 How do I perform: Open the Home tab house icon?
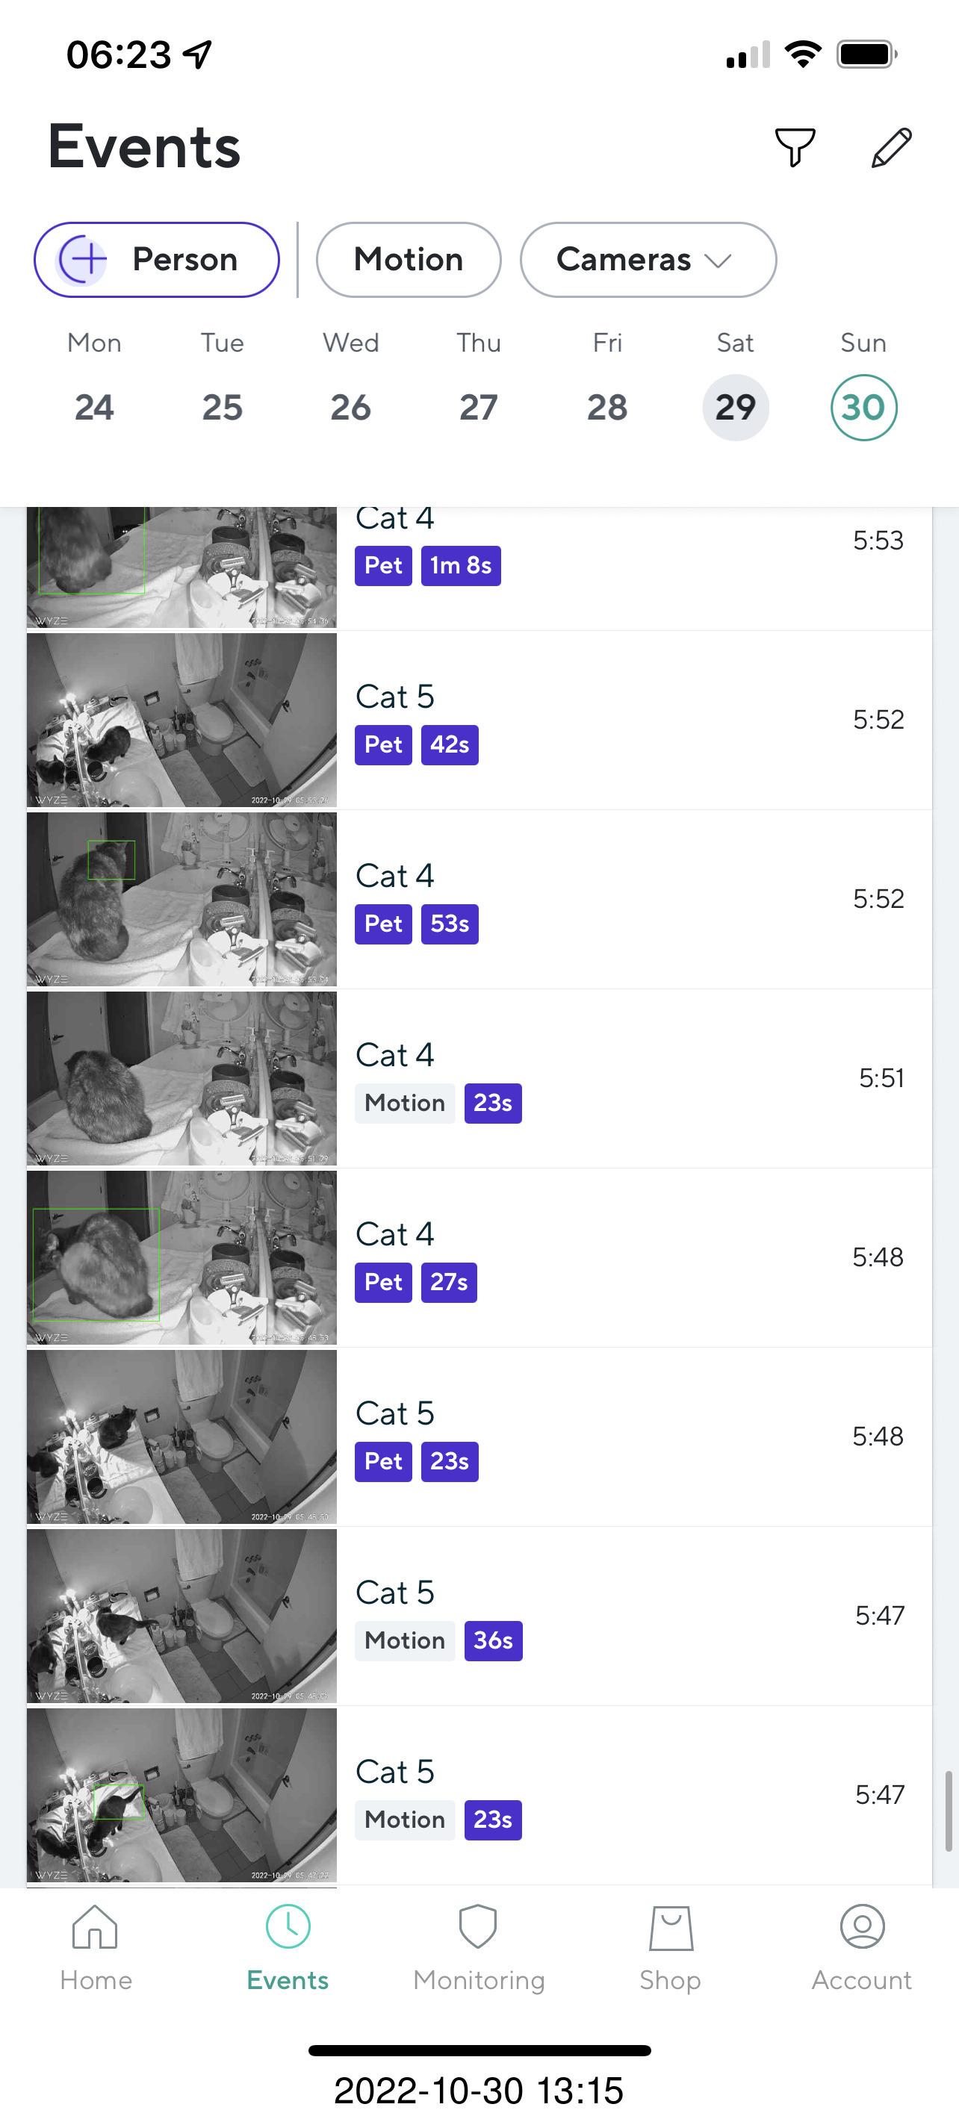(95, 1927)
